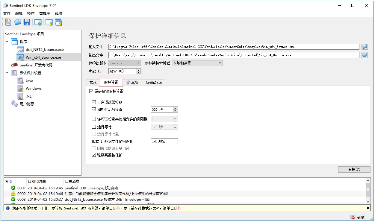Image resolution: width=375 pixels, height=222 pixels.
Task: Collapse the 程序 tree node
Action: click(7, 42)
